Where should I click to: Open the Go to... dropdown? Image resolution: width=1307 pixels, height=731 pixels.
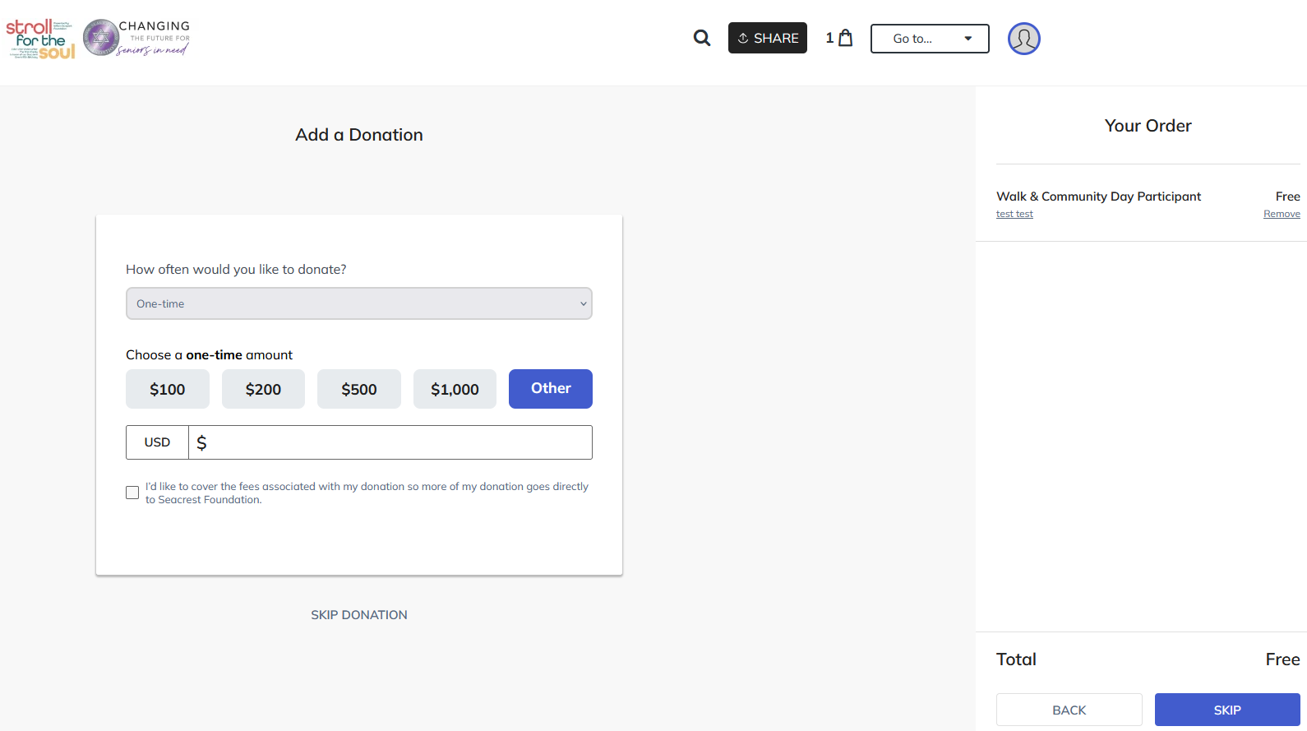[x=930, y=39]
